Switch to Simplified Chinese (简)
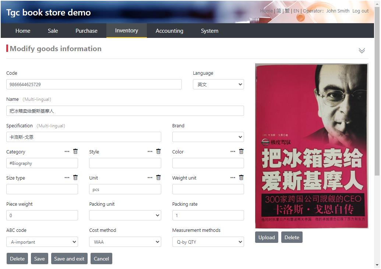The image size is (381, 269). coord(279,11)
